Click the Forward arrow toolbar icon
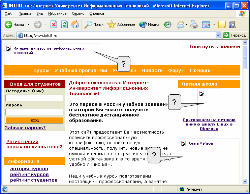 click(38, 25)
